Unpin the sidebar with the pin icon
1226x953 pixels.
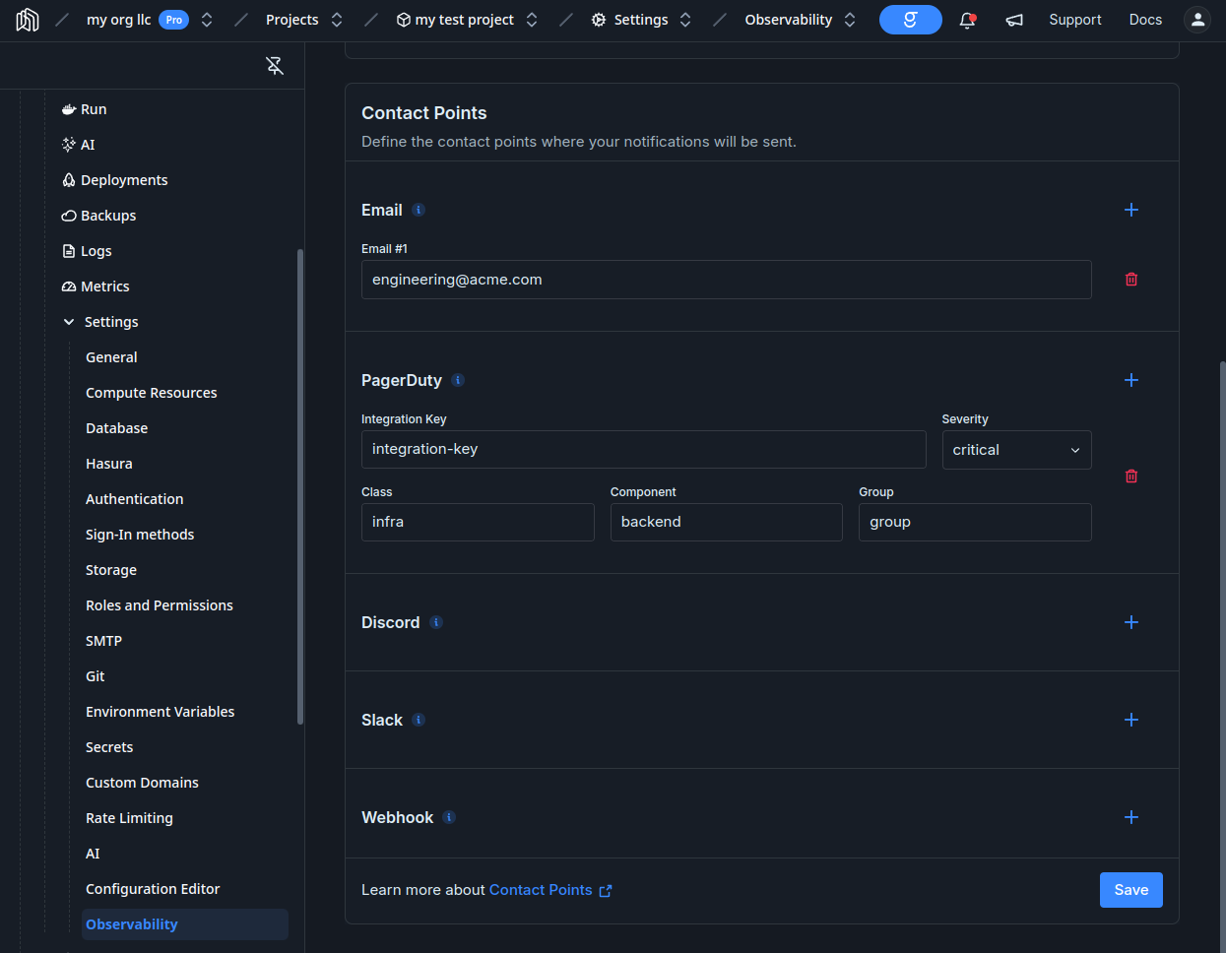(275, 66)
